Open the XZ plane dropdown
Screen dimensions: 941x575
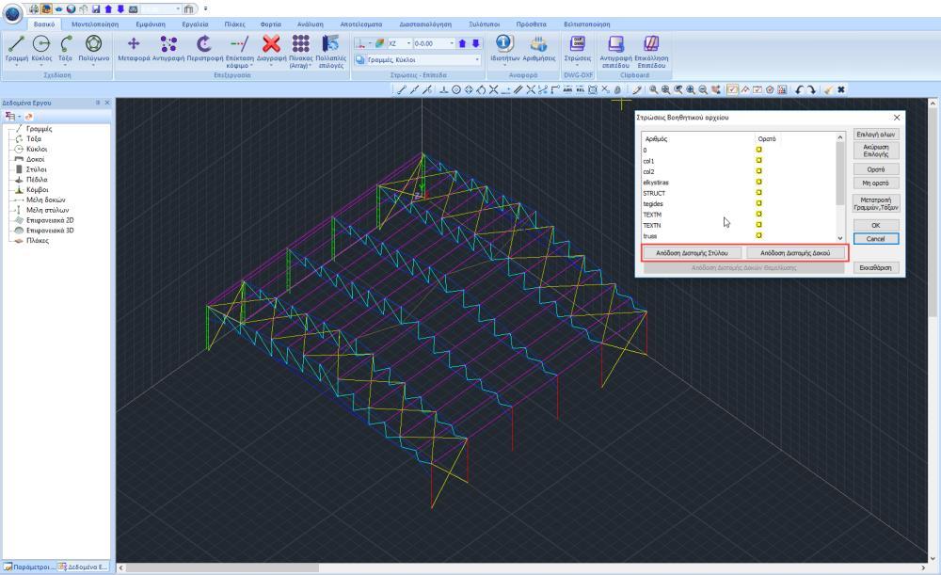[x=408, y=43]
